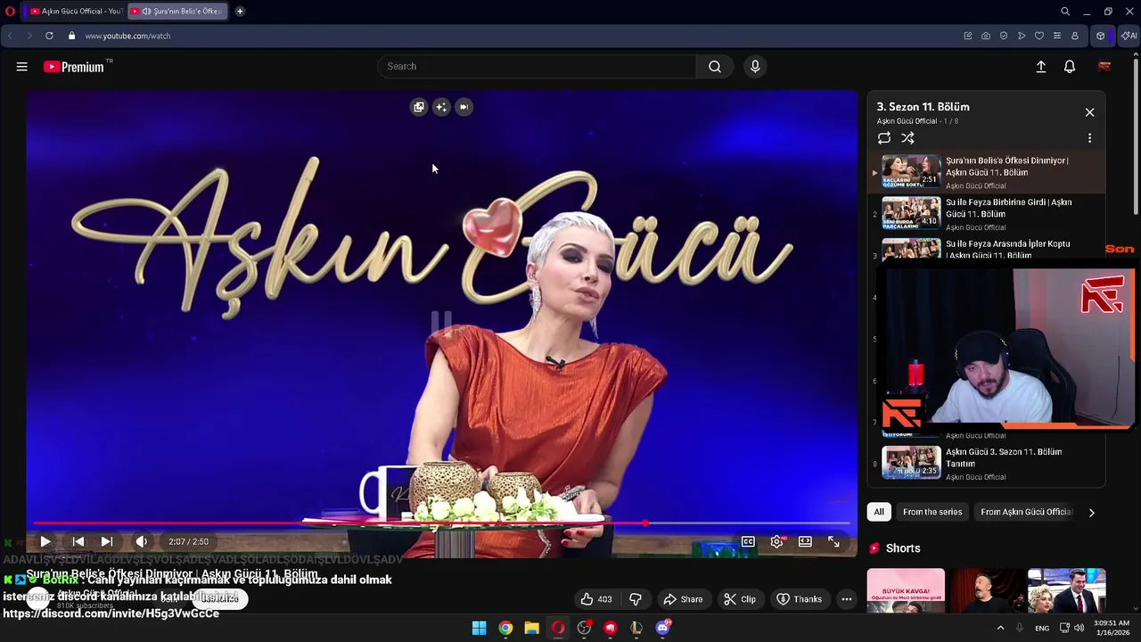Open Discord from taskbar
The width and height of the screenshot is (1141, 642).
[x=662, y=628]
